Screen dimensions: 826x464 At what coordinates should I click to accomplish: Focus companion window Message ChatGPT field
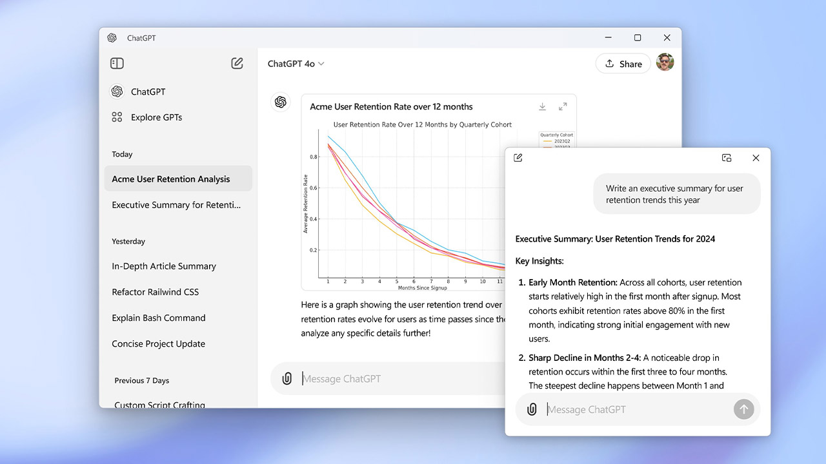point(638,409)
